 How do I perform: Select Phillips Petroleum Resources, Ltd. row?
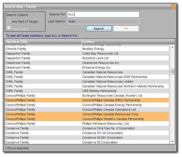[x=87, y=124]
